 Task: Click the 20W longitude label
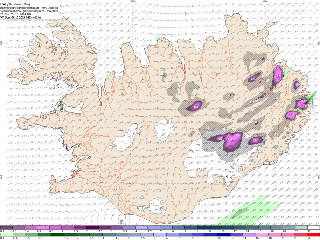coord(133,1)
